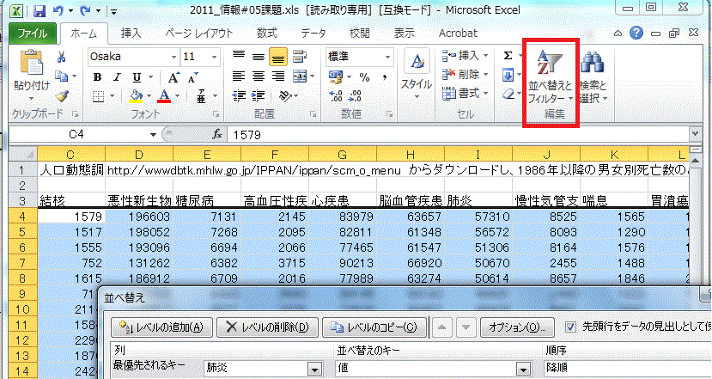The height and width of the screenshot is (379, 712).
Task: Click the レベルの追加 (Add Level) button
Action: [x=162, y=327]
